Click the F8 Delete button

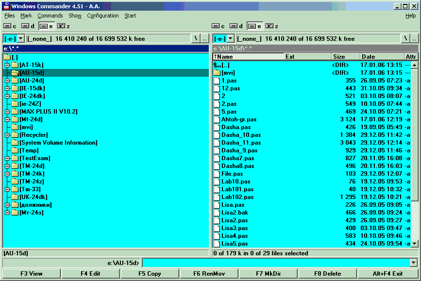328,274
